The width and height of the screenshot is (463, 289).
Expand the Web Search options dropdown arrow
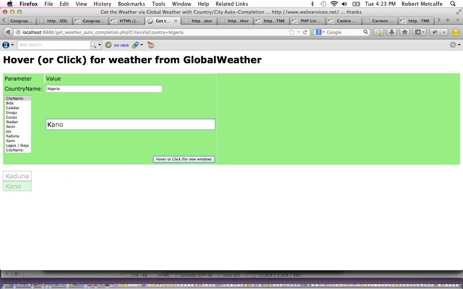click(x=100, y=45)
